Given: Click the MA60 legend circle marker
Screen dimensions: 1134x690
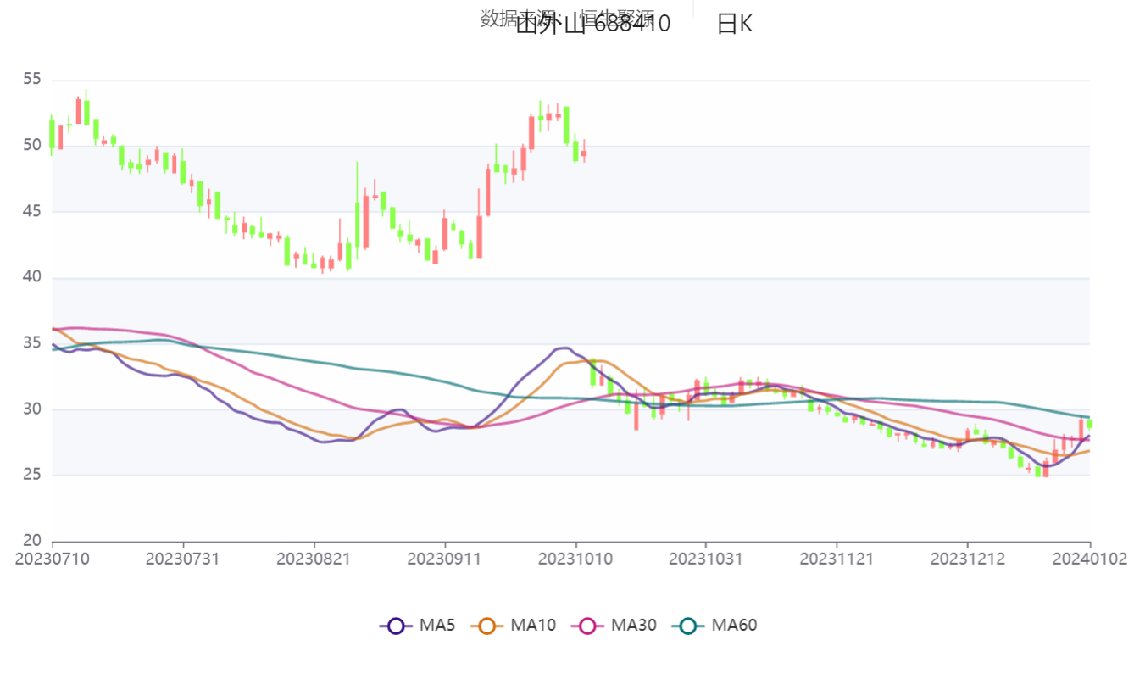Looking at the screenshot, I should click(x=687, y=626).
